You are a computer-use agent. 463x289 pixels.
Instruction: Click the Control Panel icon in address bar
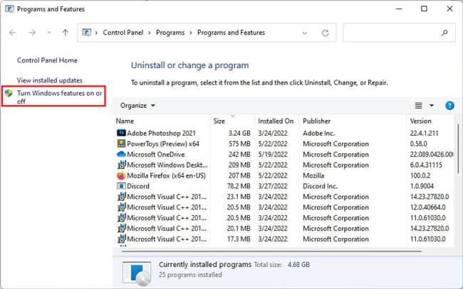click(86, 33)
